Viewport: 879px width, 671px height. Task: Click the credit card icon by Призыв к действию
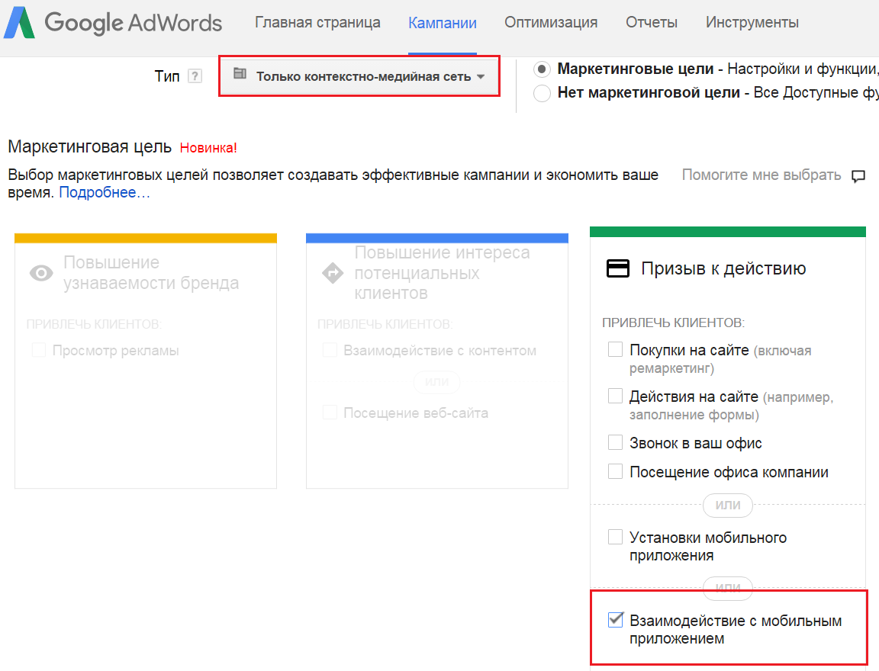coord(617,268)
